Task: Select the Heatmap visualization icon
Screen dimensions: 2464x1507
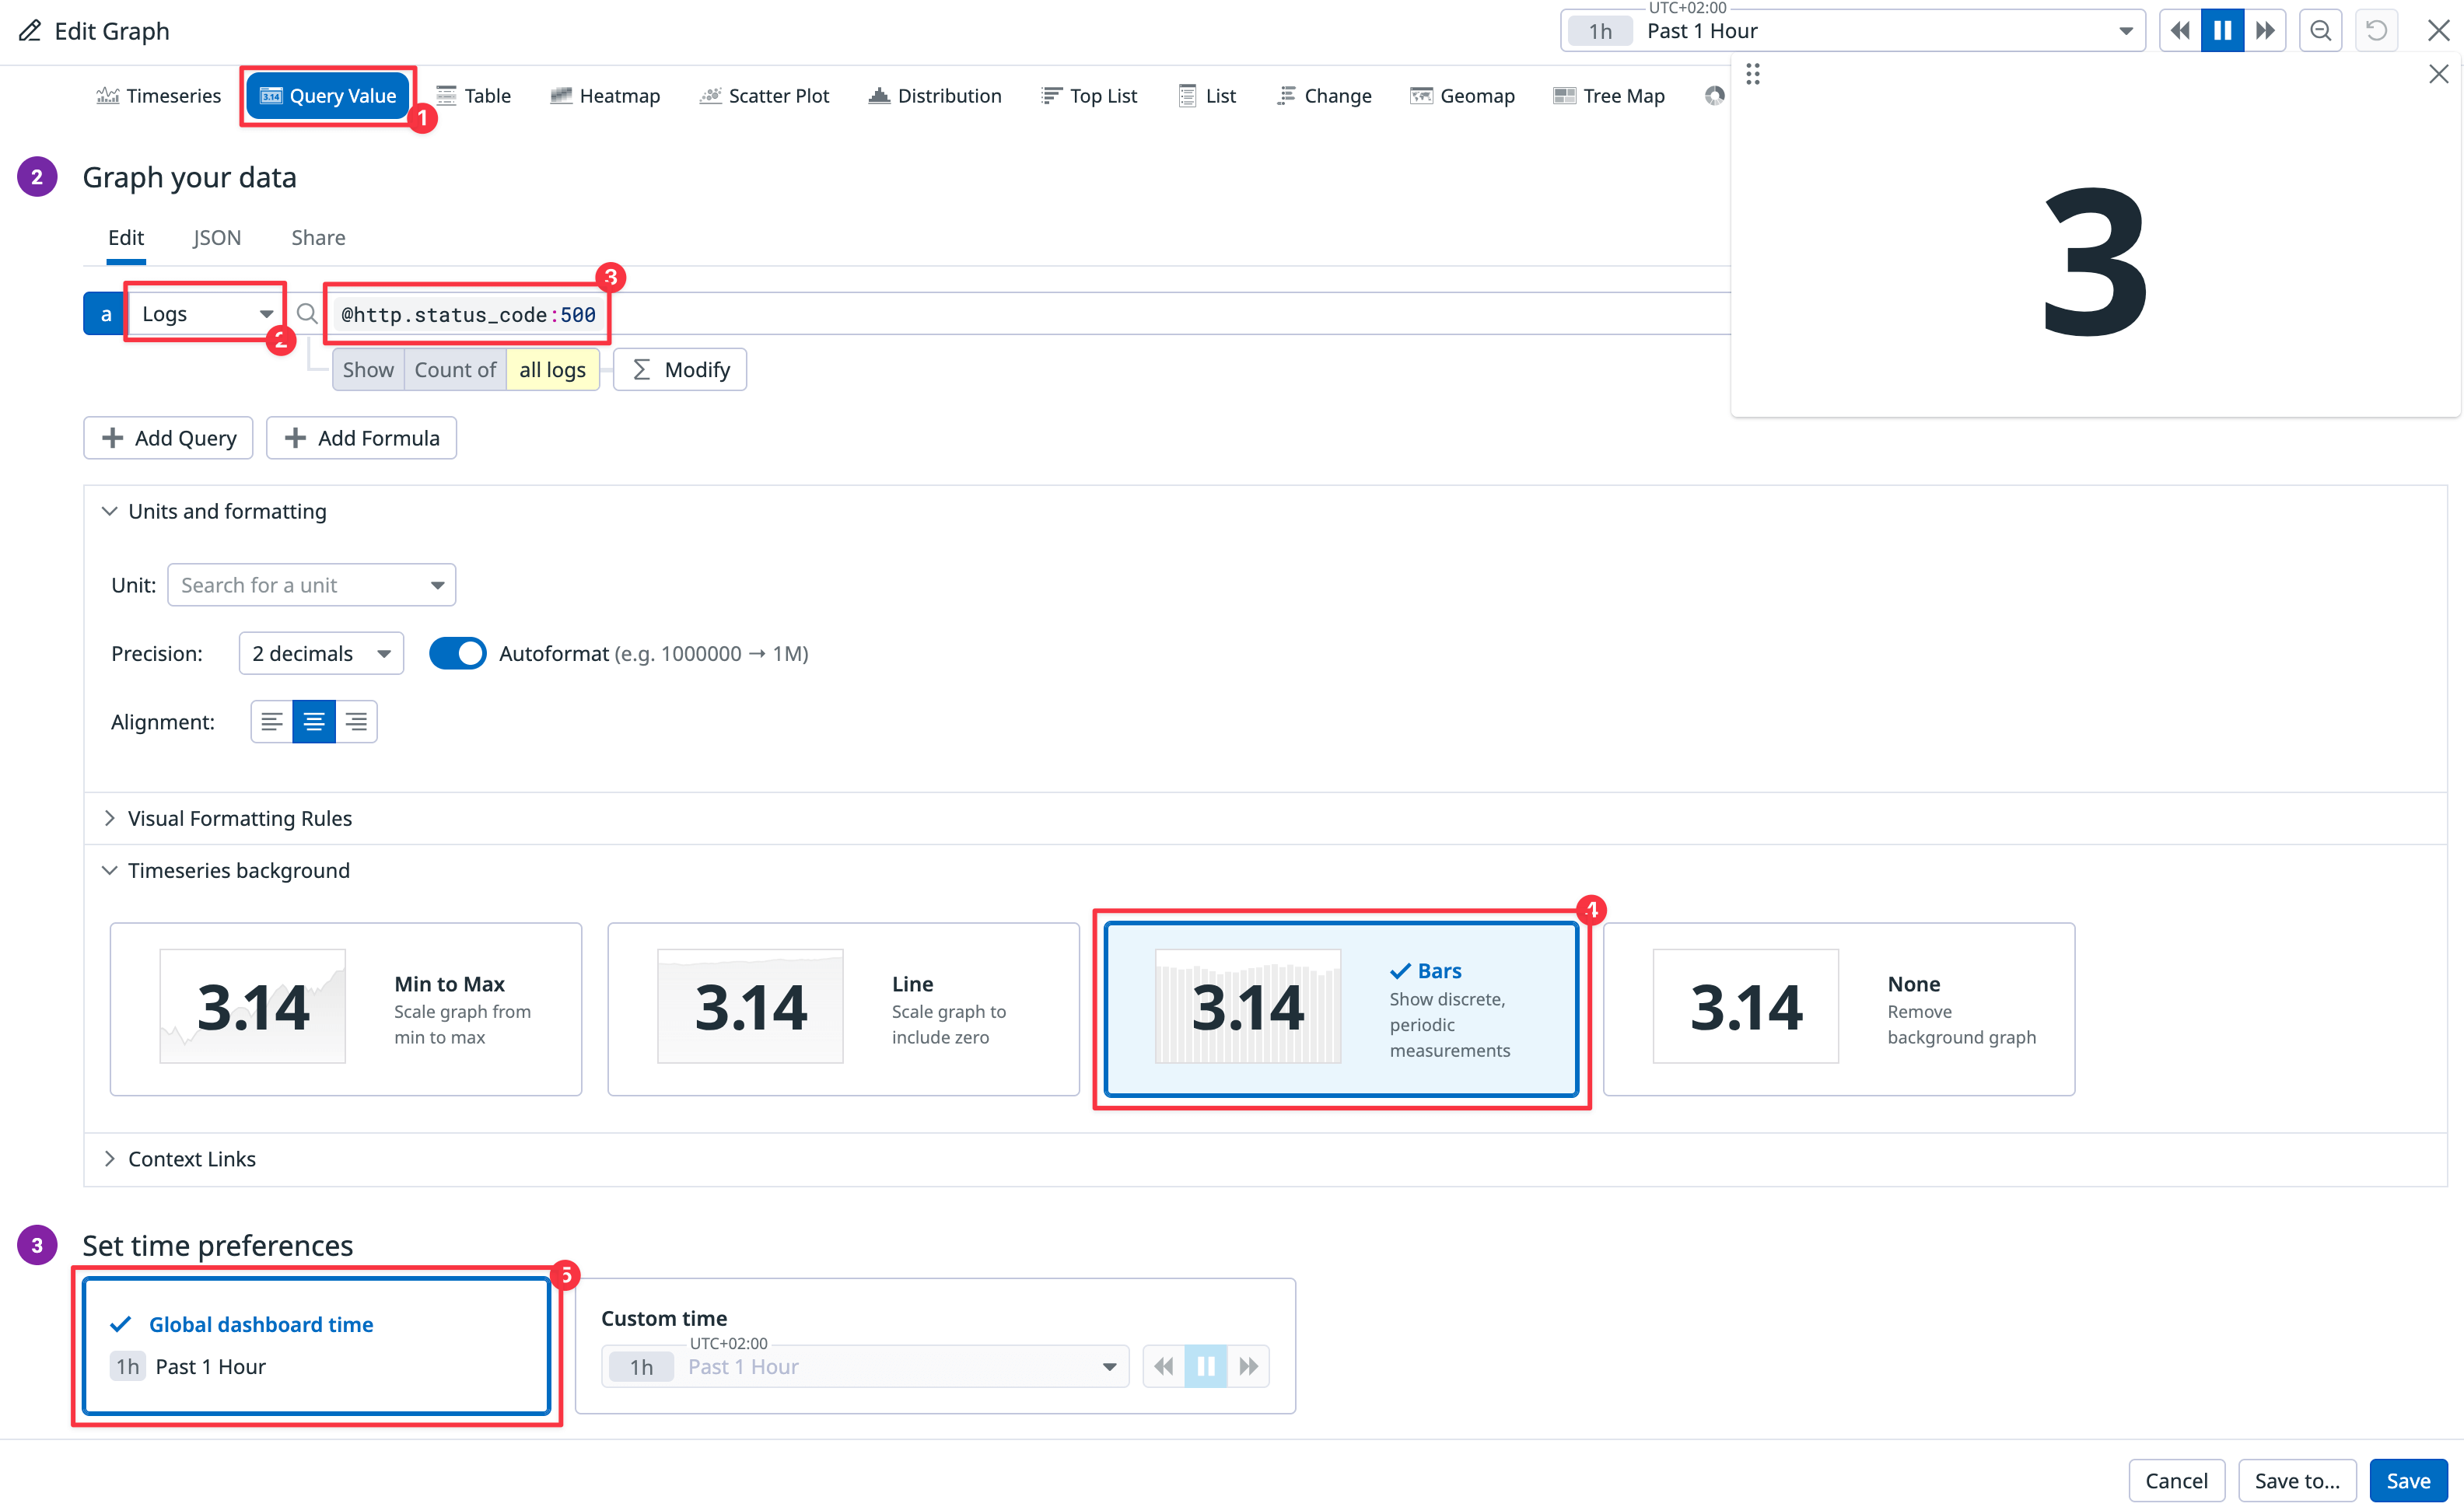Action: pos(561,95)
